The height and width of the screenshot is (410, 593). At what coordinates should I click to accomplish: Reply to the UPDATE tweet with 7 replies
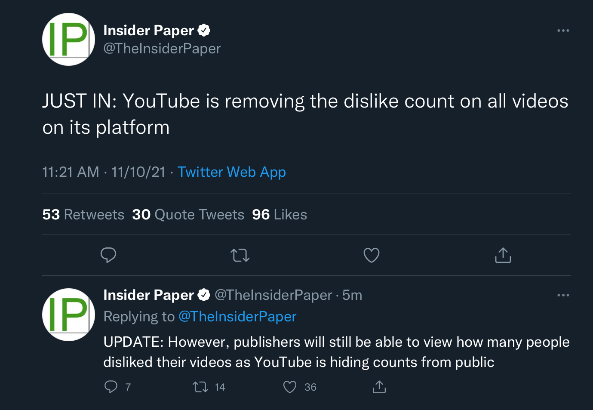point(117,387)
